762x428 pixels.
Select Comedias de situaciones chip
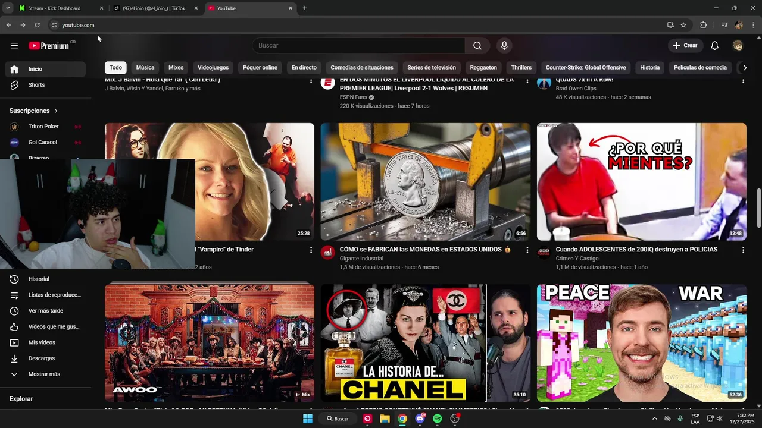click(362, 68)
